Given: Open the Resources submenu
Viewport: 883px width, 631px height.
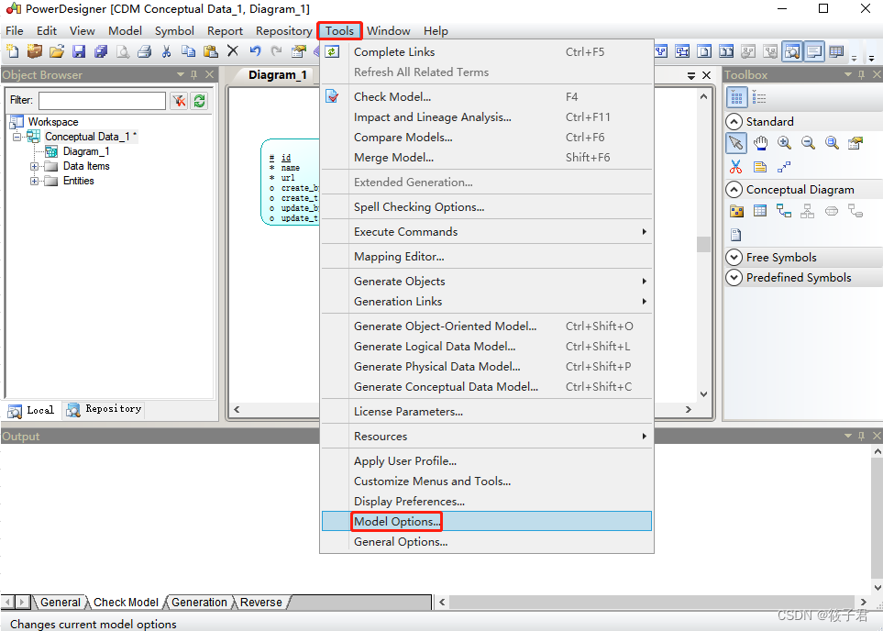Looking at the screenshot, I should click(487, 436).
